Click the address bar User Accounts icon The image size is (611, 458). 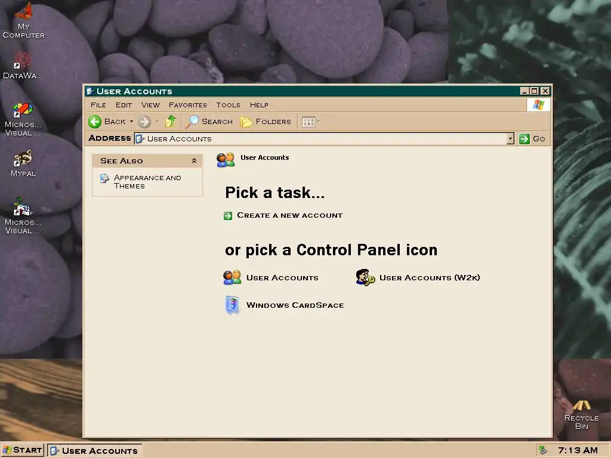coord(140,138)
